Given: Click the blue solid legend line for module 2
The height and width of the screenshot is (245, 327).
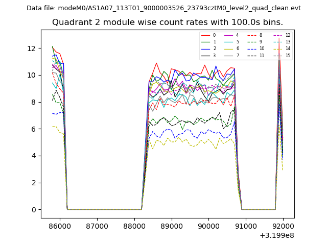Looking at the screenshot, I should click(205, 48).
